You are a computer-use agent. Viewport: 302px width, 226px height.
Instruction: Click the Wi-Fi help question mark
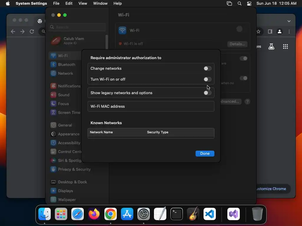[x=247, y=102]
